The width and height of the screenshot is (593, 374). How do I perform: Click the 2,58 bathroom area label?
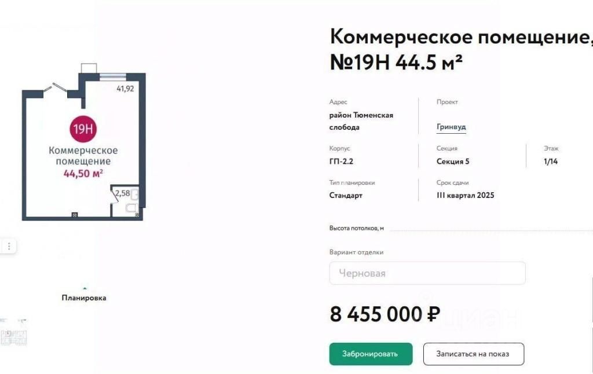123,193
